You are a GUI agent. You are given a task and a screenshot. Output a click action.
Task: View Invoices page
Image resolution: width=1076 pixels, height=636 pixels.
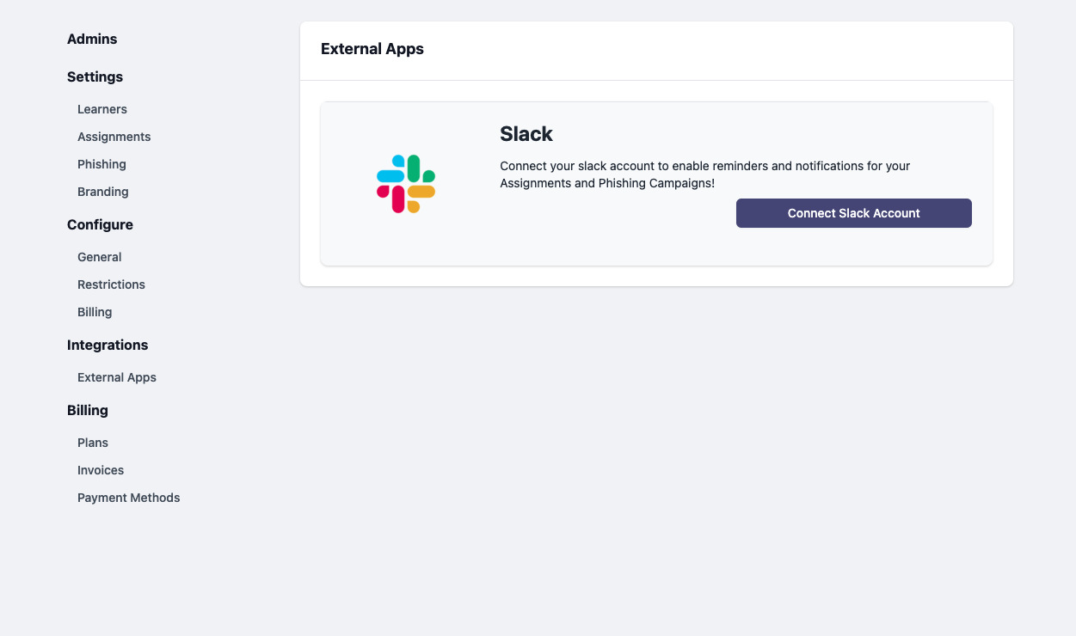pyautogui.click(x=101, y=470)
